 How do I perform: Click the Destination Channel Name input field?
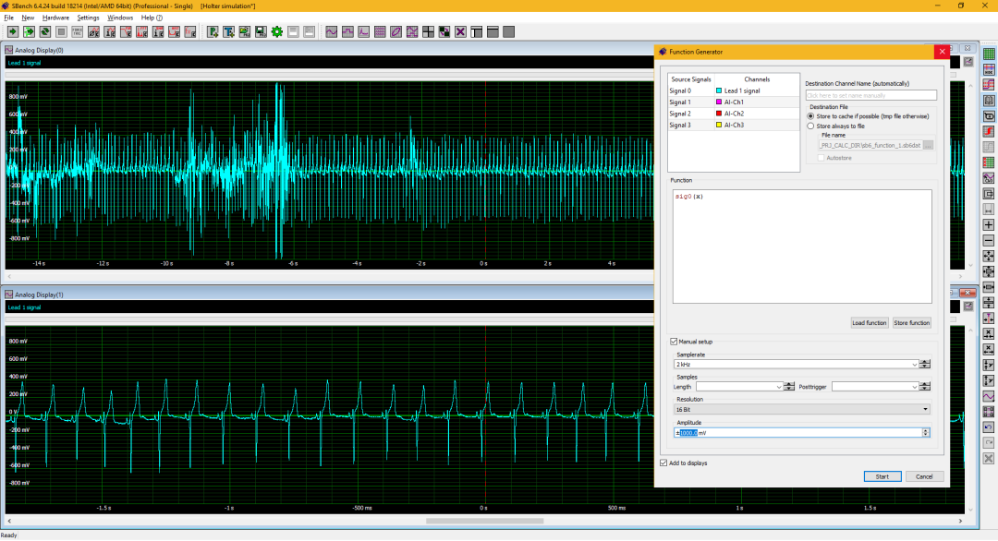pos(870,95)
